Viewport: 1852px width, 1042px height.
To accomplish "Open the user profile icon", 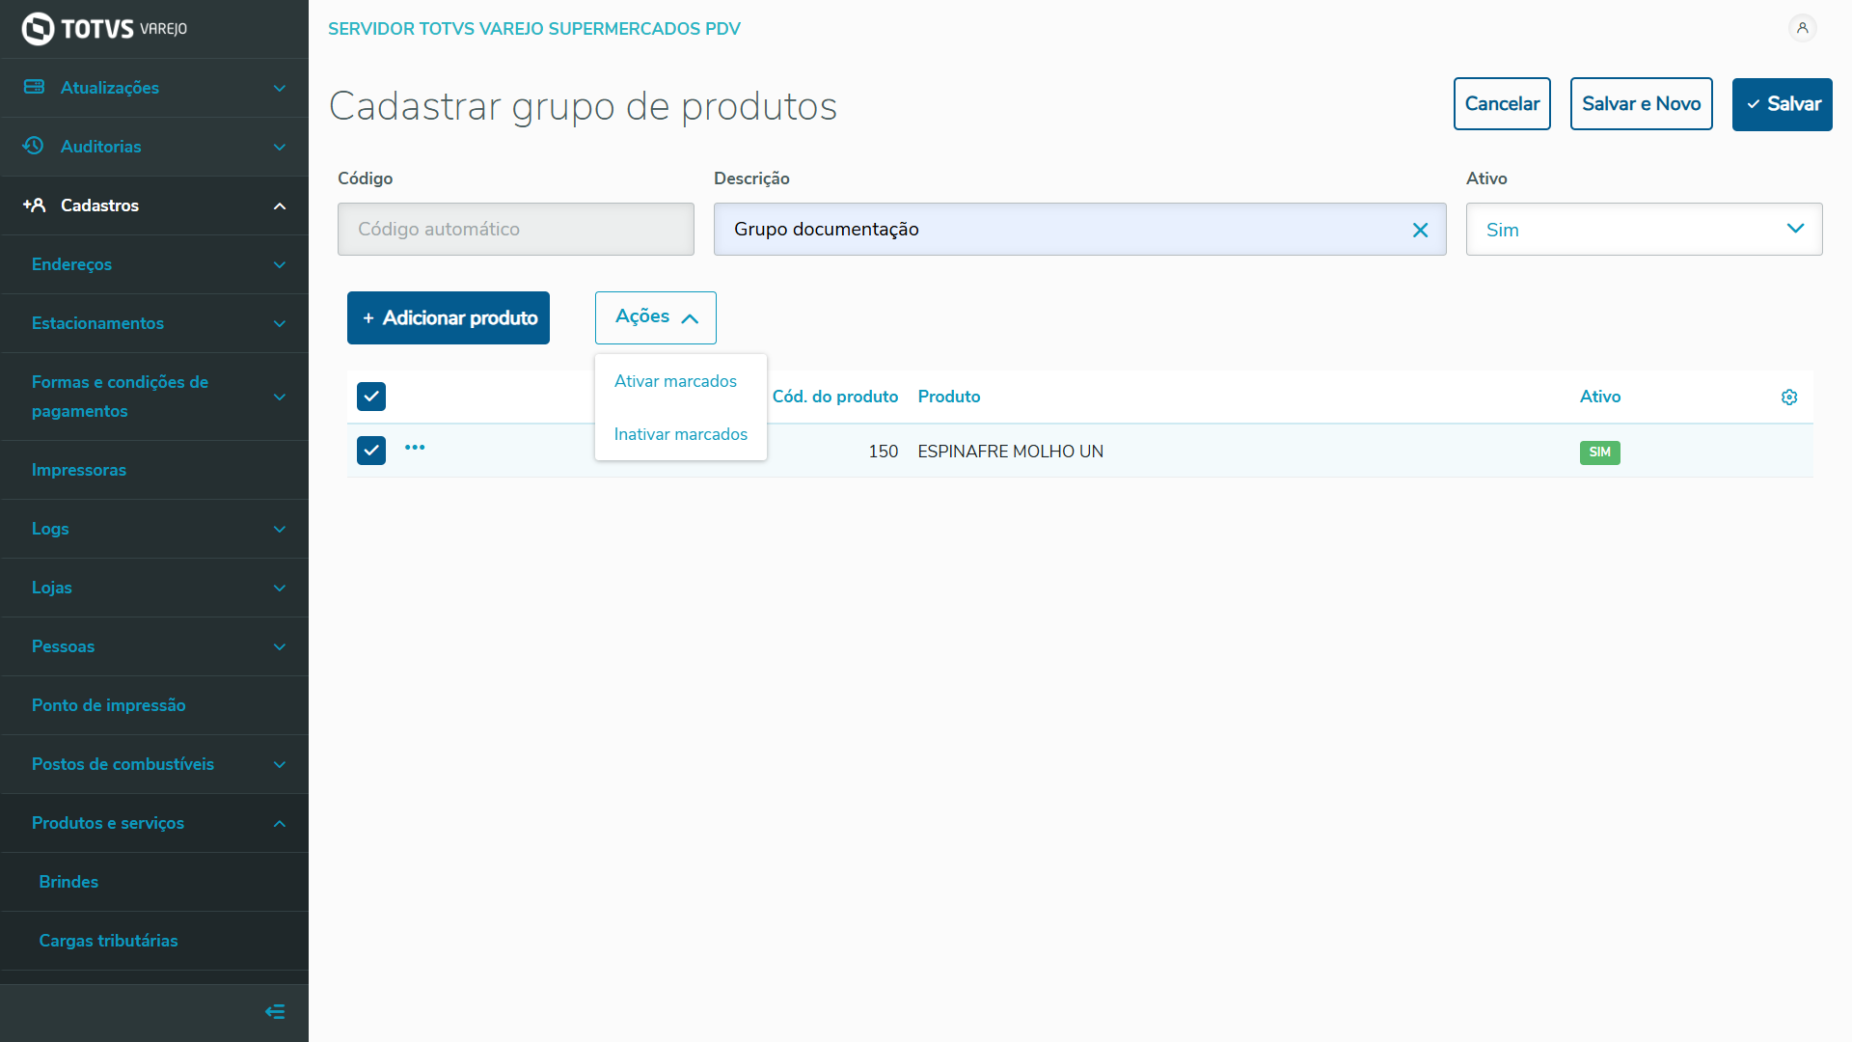I will pyautogui.click(x=1802, y=28).
